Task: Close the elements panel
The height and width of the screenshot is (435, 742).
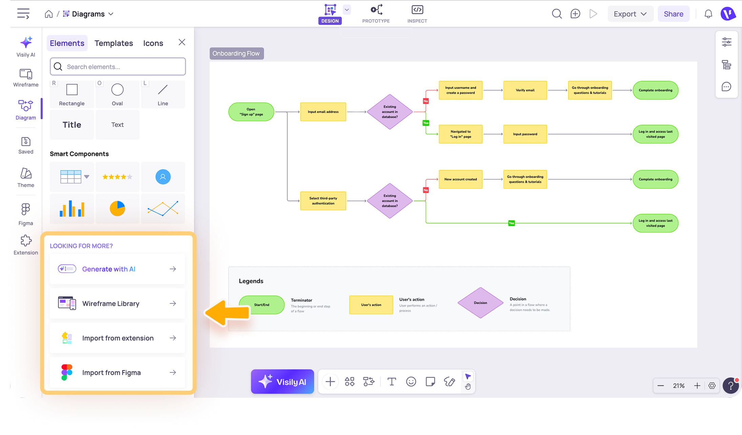Action: point(182,42)
